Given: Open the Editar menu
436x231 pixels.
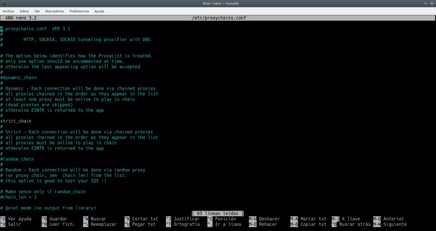Looking at the screenshot, I should (x=24, y=11).
